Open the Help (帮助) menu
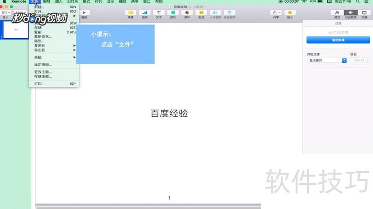Viewport: 373px width, 209px height. point(159,1)
